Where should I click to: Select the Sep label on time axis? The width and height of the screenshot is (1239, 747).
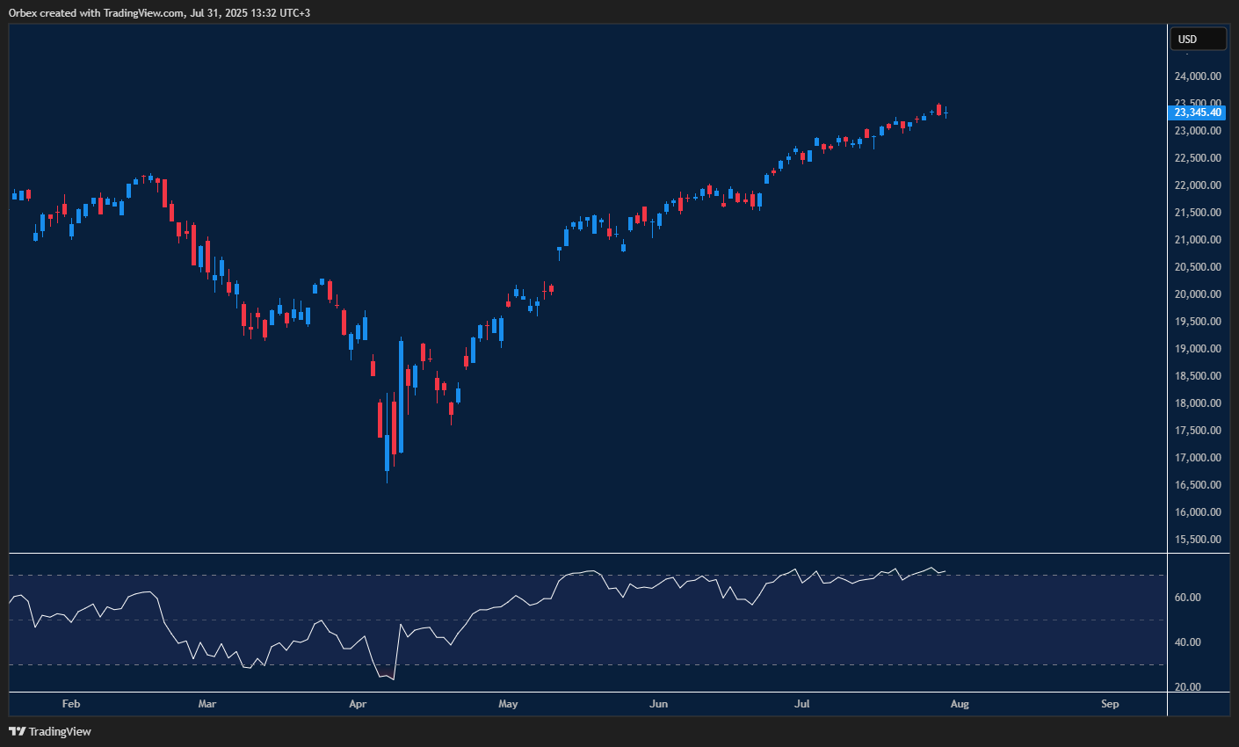[x=1110, y=704]
